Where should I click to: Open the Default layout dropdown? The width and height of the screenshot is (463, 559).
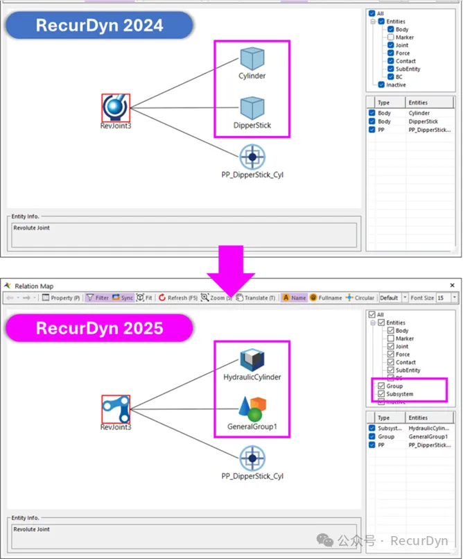(x=405, y=298)
